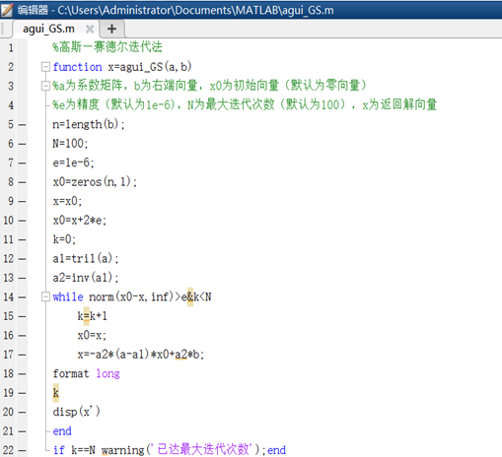This screenshot has height=457, width=502.
Task: Click the code 'a2=inv(a1);'
Action: pos(86,278)
